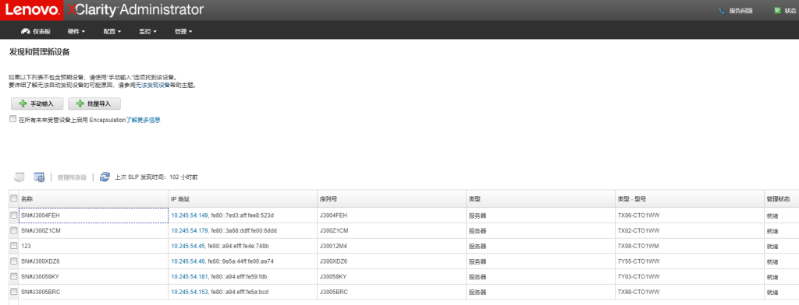Viewport: 799px width, 305px height.
Task: Click name cell SN#J30058KY
Action: [94, 276]
